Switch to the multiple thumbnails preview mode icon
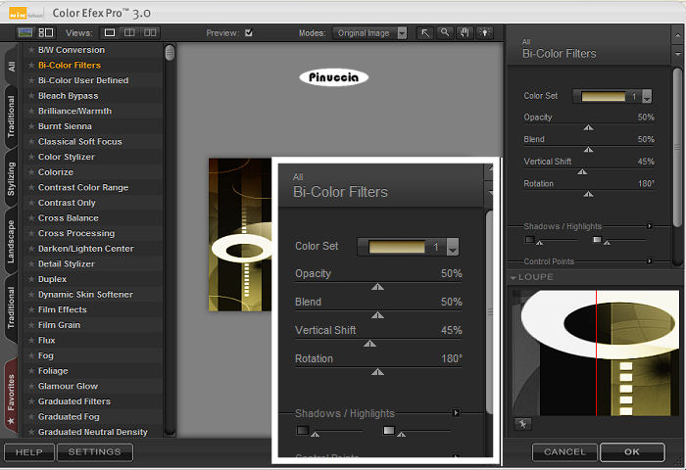The width and height of the screenshot is (686, 470). [46, 32]
